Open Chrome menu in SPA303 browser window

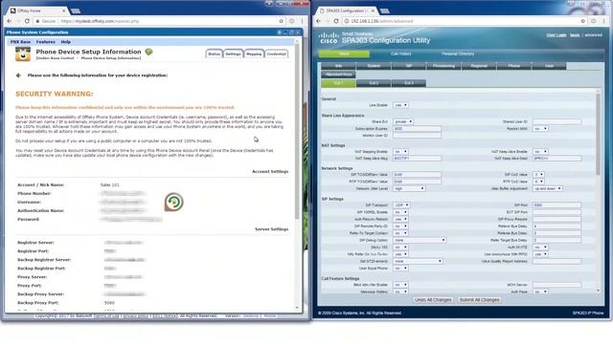pos(603,21)
